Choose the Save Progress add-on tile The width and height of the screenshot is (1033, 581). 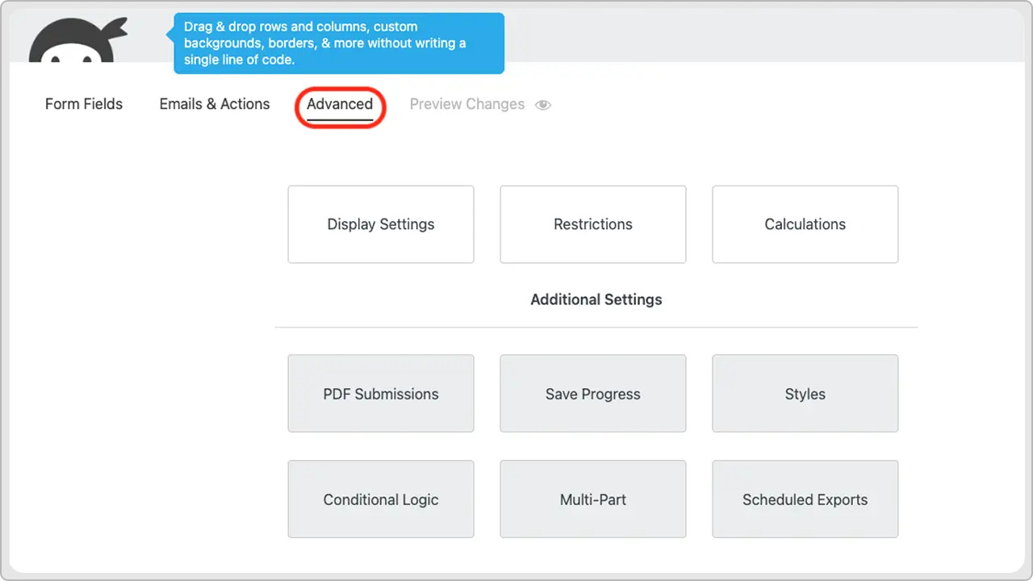593,394
